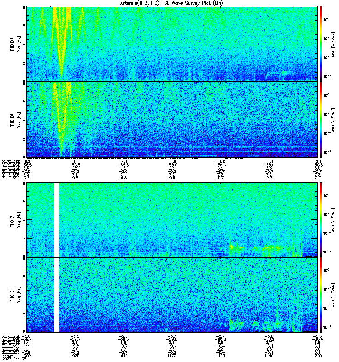Image resolution: width=339 pixels, height=362 pixels.
Task: Select the 'THB B⊥ freq [Hz]' axis label
Action: [x=15, y=44]
